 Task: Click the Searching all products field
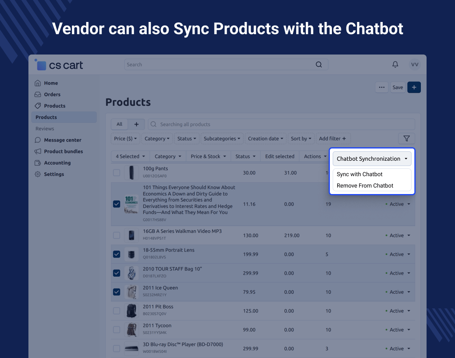pyautogui.click(x=280, y=124)
